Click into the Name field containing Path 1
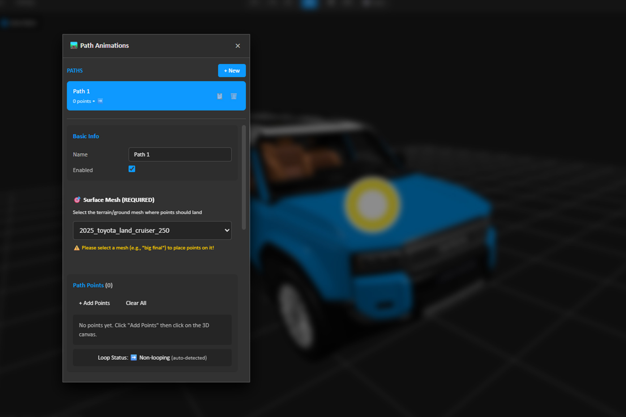Viewport: 626px width, 417px height. pyautogui.click(x=180, y=154)
